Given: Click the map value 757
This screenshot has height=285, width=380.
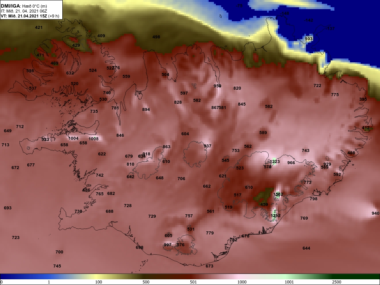Looking at the screenshot, I should click(x=189, y=216).
